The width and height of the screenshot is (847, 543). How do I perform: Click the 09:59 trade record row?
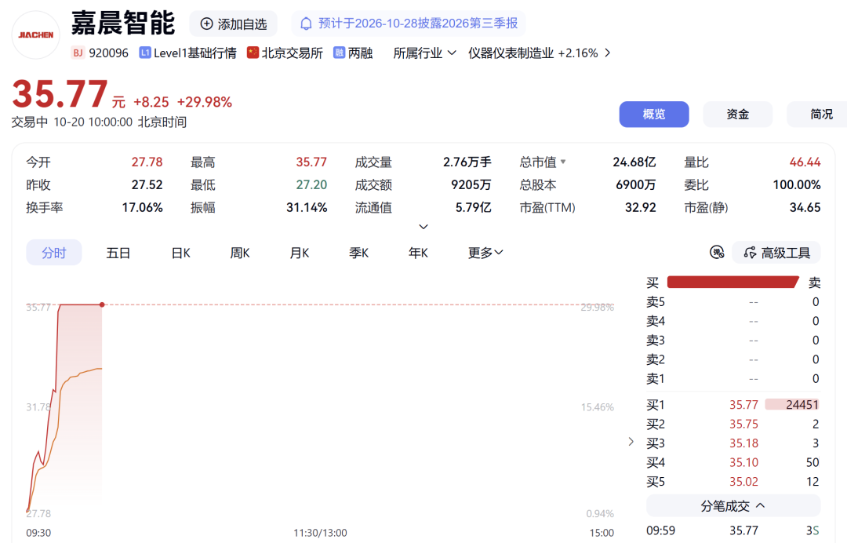[x=733, y=530]
